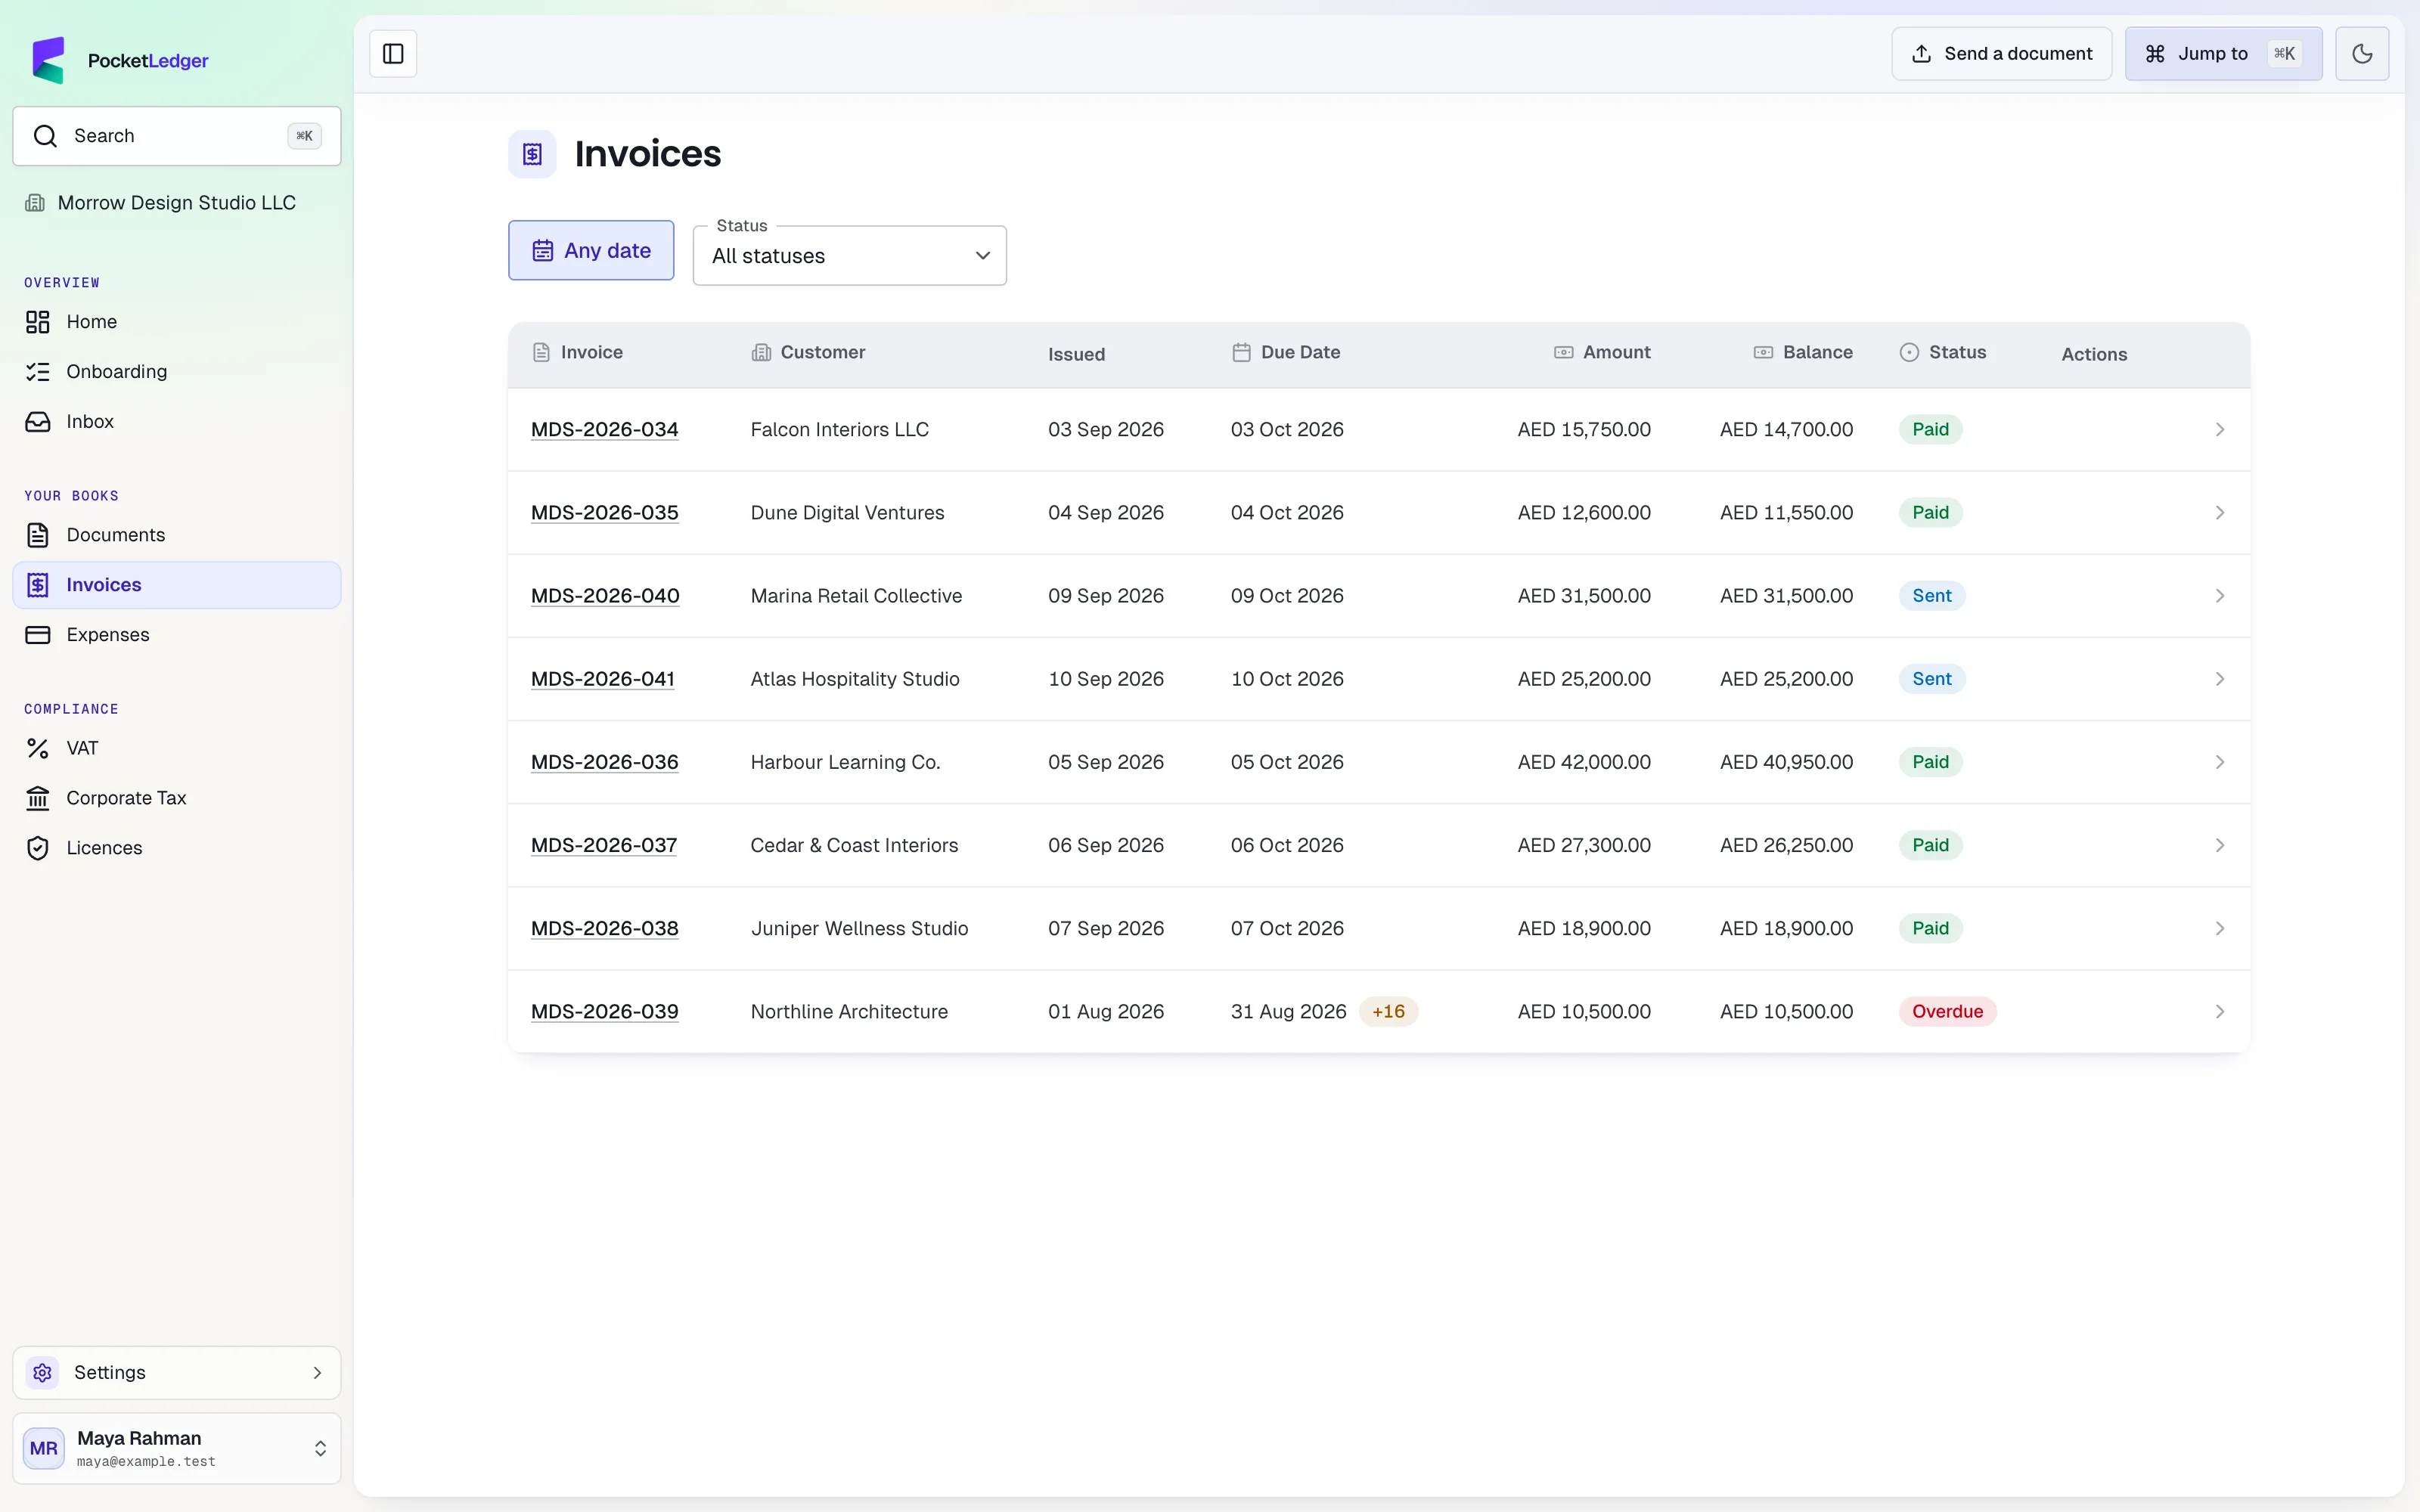Open invoice link MDS-2026-041

point(603,679)
